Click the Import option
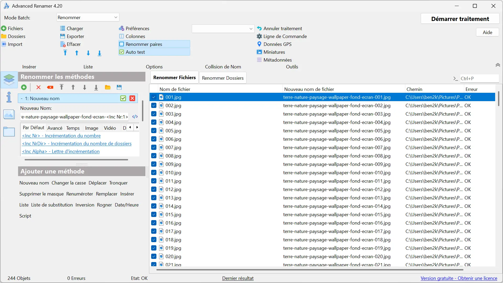Image resolution: width=503 pixels, height=283 pixels. click(12, 44)
